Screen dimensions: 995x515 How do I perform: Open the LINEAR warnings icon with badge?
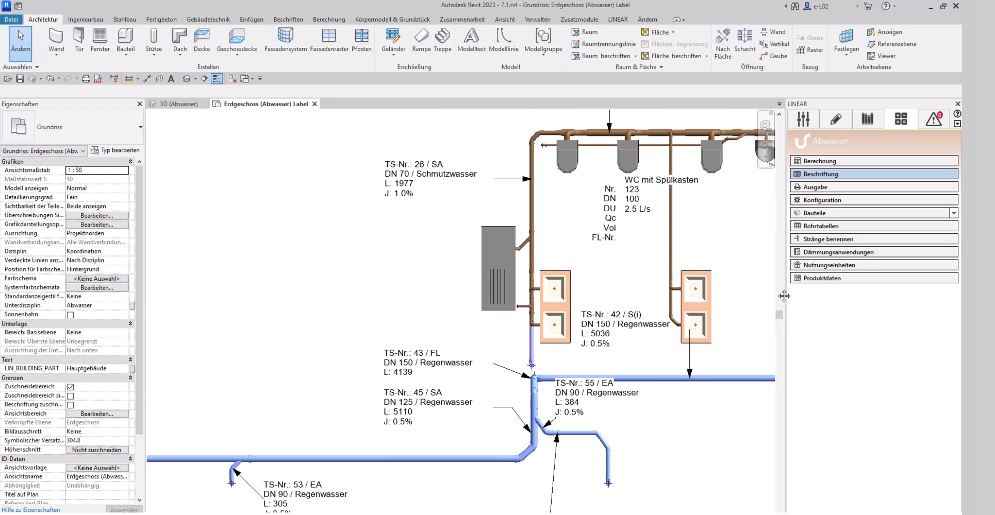pos(934,119)
